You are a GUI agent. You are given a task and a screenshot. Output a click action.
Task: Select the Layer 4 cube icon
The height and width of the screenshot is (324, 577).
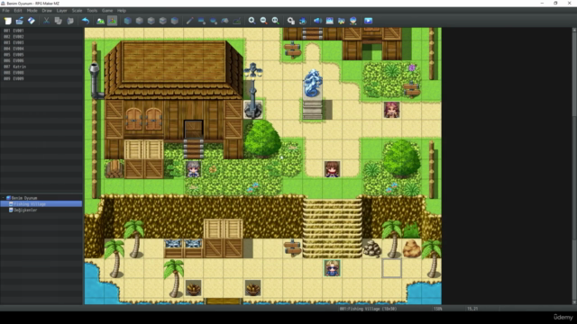(174, 21)
